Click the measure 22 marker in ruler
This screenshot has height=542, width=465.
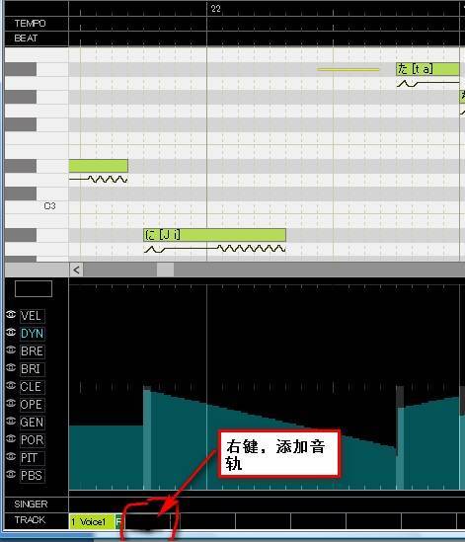pyautogui.click(x=216, y=9)
